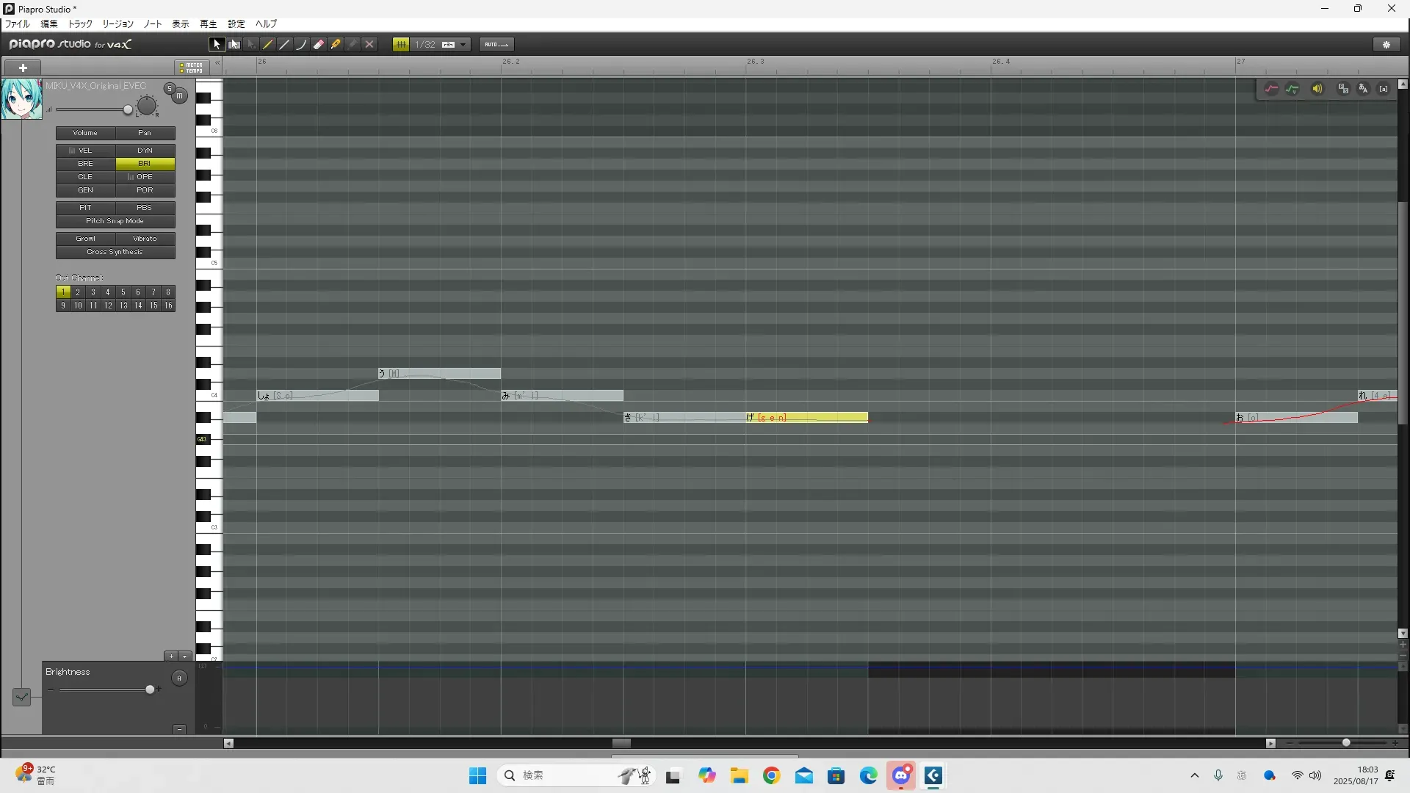Click the Pitch Snap Mode button
1410x793 pixels.
(115, 221)
